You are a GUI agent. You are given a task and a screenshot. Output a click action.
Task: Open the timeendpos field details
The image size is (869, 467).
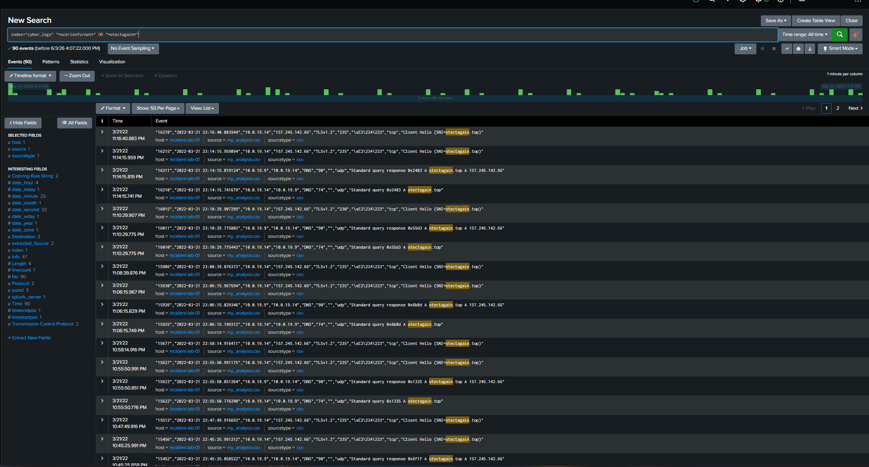[x=24, y=310]
